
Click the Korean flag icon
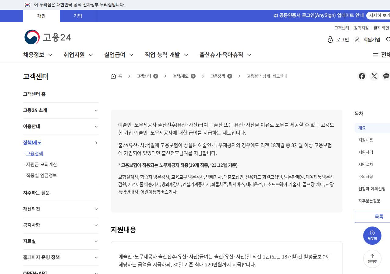[x=27, y=5]
